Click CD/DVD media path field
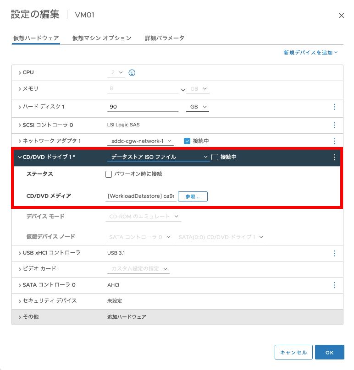The height and width of the screenshot is (370, 354). click(141, 196)
